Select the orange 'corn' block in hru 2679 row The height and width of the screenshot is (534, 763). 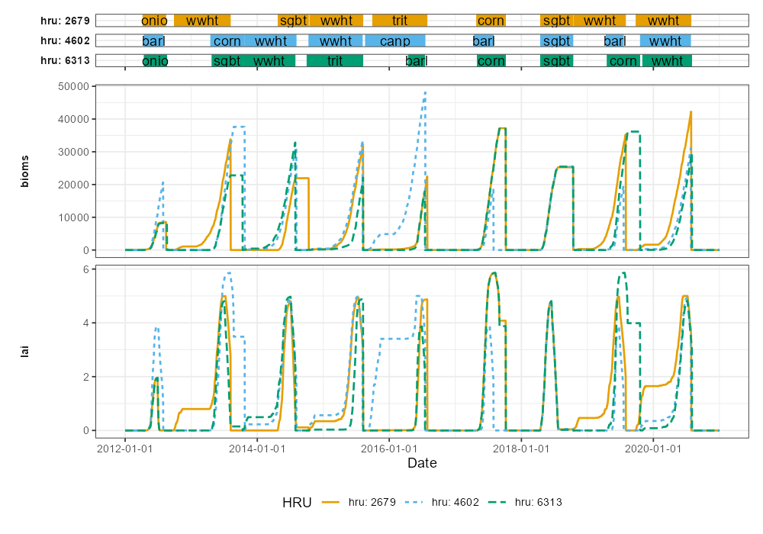click(491, 21)
